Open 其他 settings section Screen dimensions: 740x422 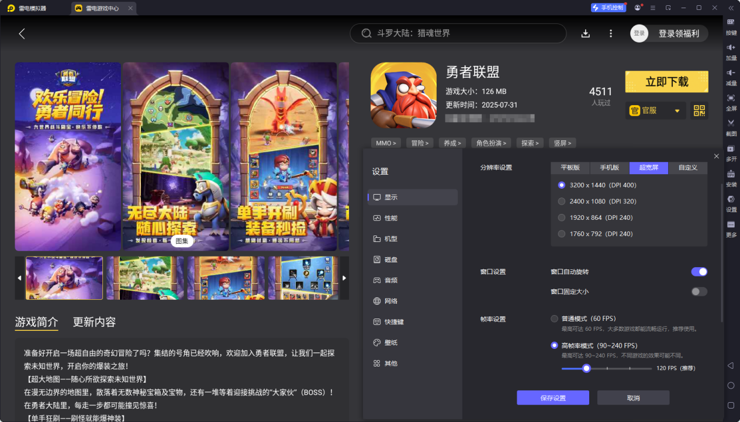point(413,364)
